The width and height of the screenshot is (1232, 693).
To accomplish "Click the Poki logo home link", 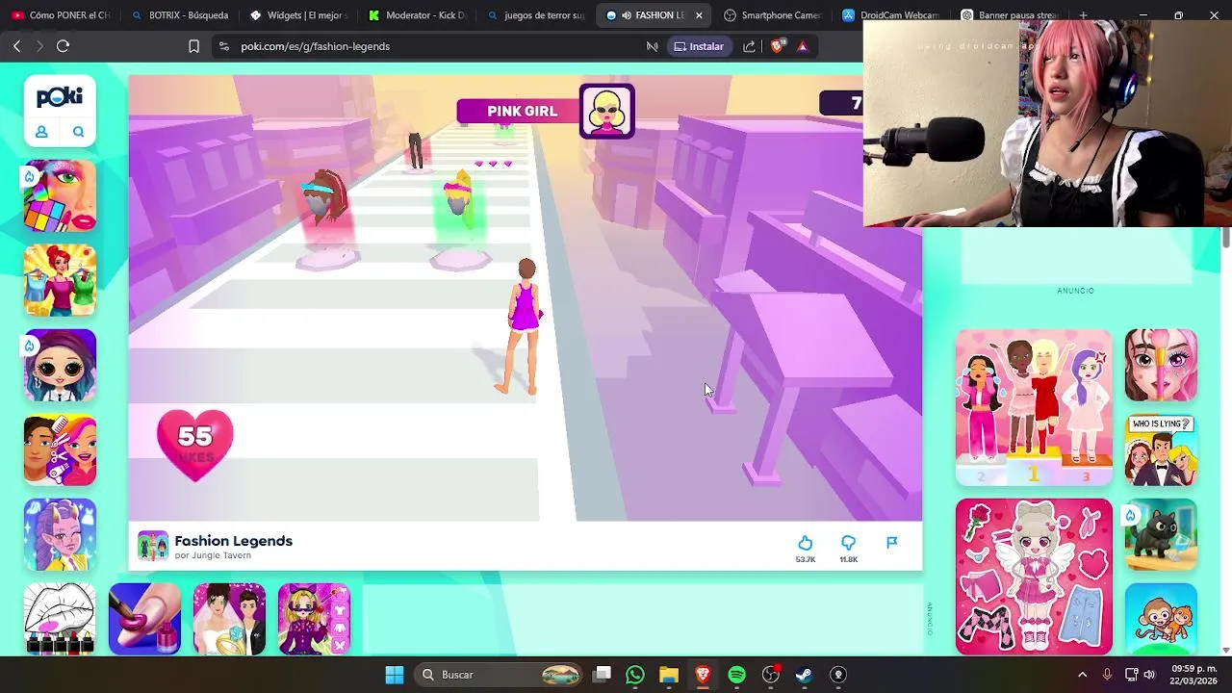I will (60, 97).
